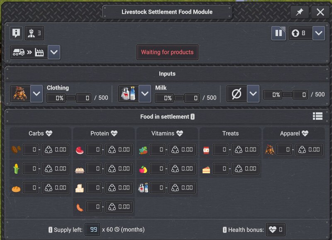
Task: Expand the truck route options dropdown
Action: [x=54, y=52]
